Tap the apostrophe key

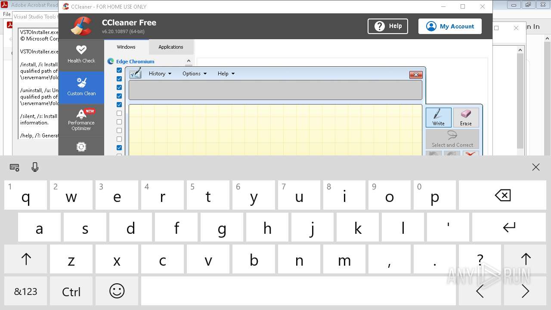point(448,227)
